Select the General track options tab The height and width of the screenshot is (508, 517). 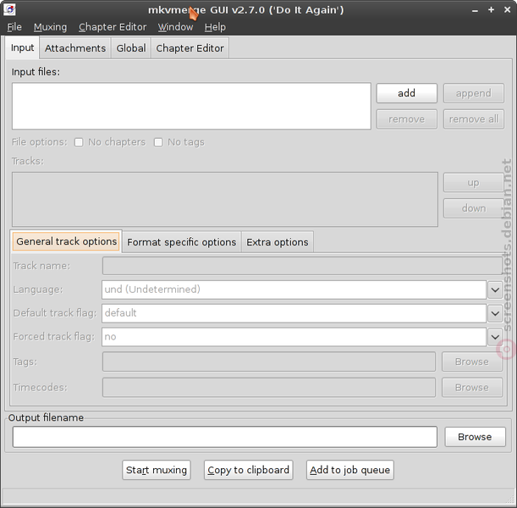coord(66,241)
